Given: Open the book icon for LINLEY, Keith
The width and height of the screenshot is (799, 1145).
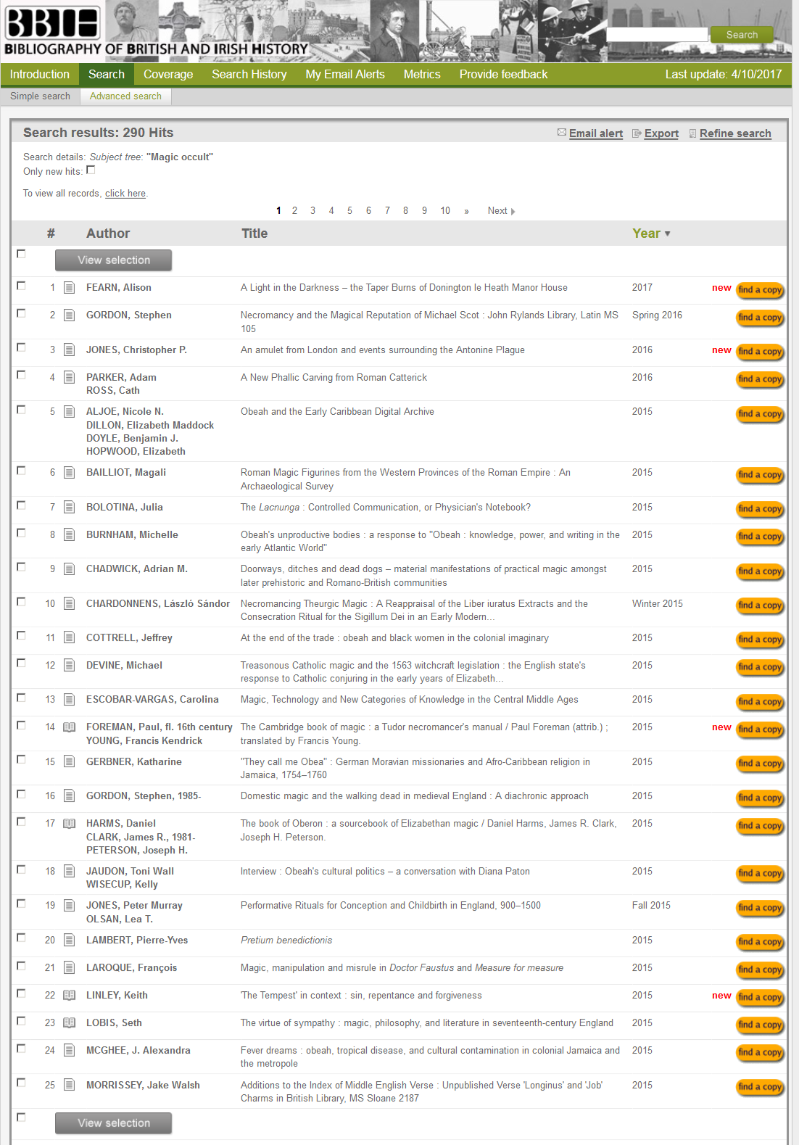Looking at the screenshot, I should coord(69,996).
